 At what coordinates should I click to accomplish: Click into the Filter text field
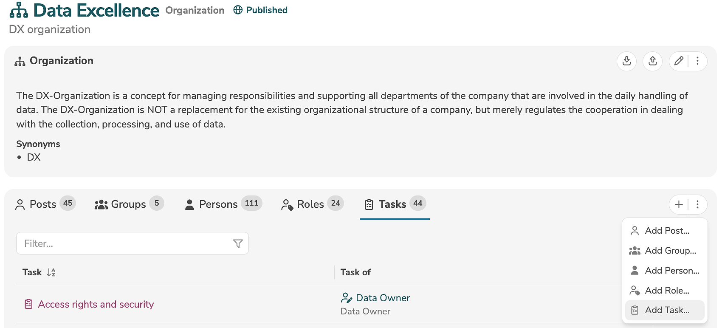[123, 243]
